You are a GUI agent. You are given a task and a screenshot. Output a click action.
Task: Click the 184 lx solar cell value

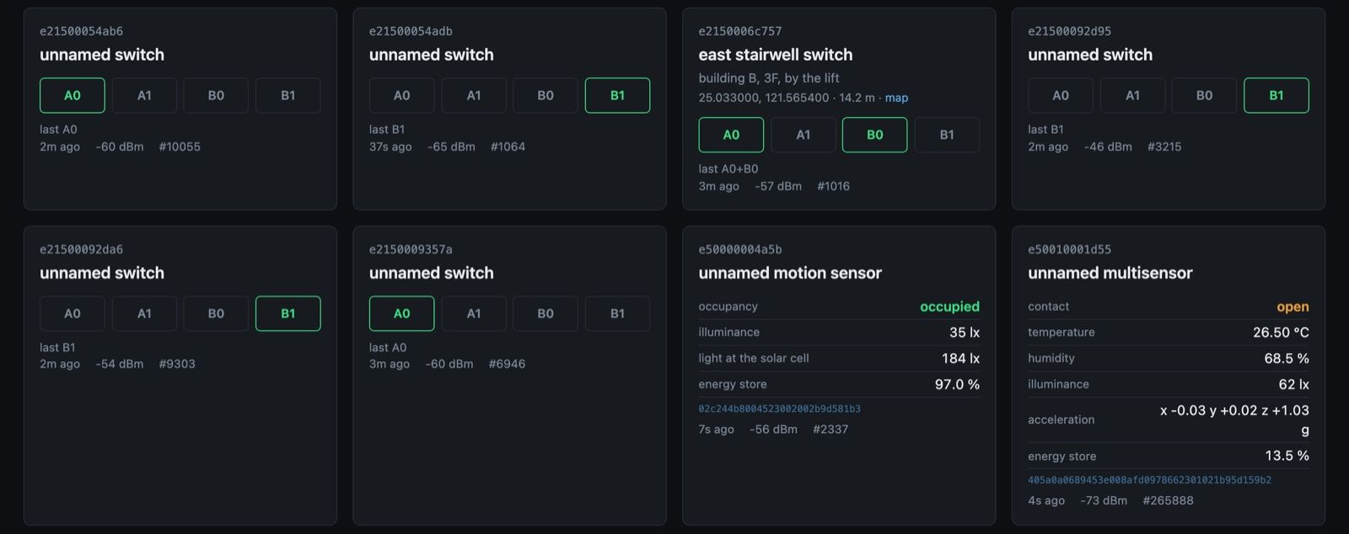[960, 359]
